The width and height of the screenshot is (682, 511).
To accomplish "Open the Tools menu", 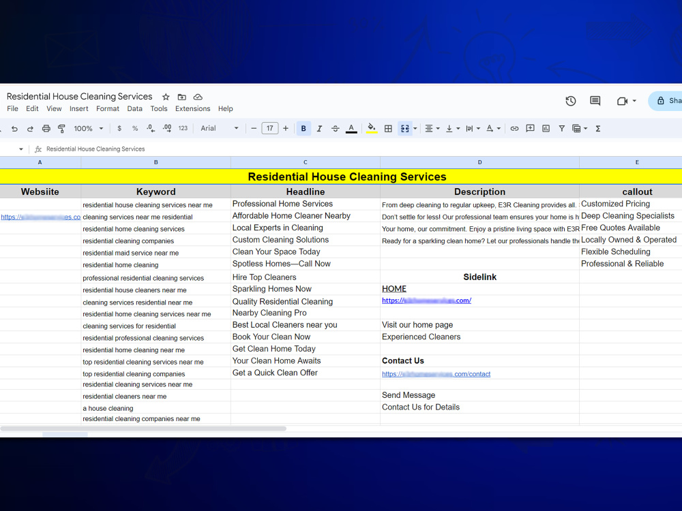I will pos(159,108).
